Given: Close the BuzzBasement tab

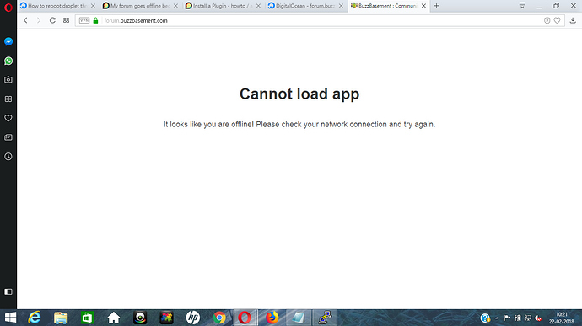Looking at the screenshot, I should [x=423, y=6].
